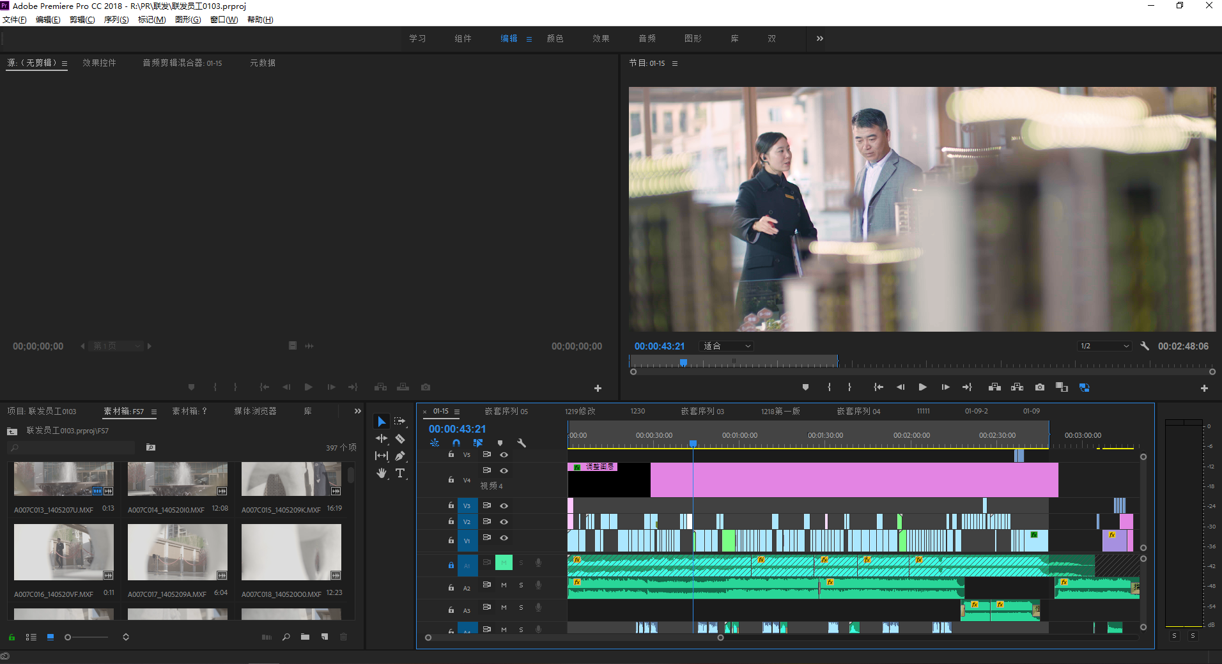Click Lift button in Program Monitor
Image resolution: width=1222 pixels, height=664 pixels.
click(994, 387)
